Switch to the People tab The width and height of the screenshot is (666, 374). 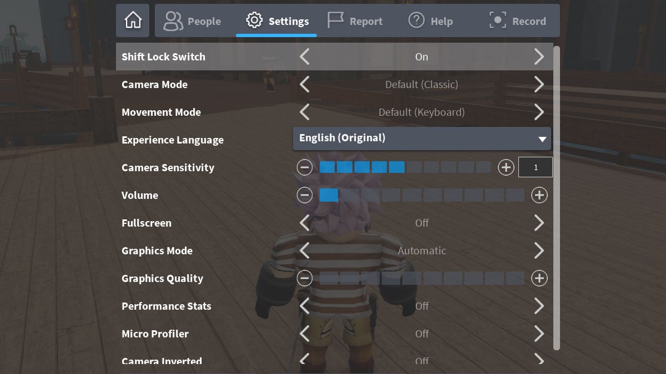click(x=191, y=21)
